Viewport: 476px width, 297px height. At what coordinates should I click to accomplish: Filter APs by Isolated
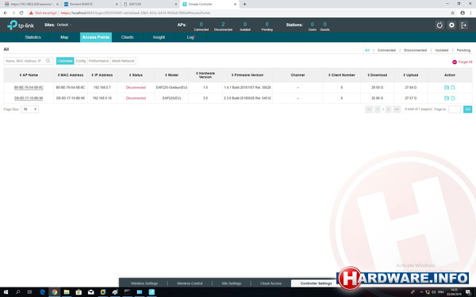pos(442,51)
